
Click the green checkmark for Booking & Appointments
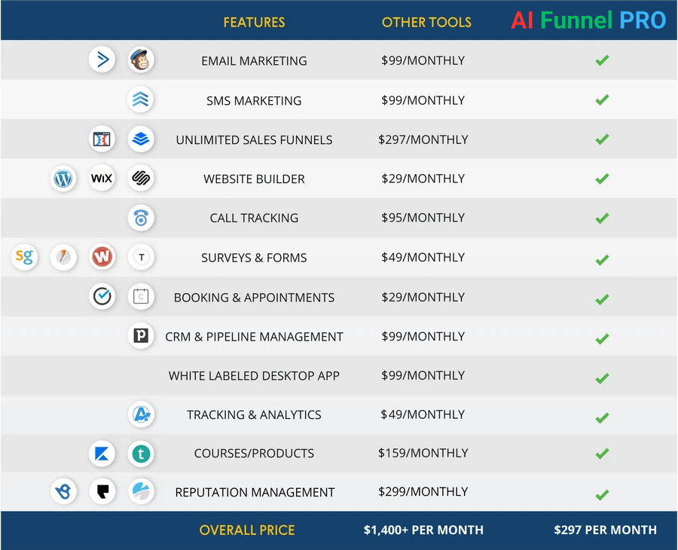click(x=602, y=299)
